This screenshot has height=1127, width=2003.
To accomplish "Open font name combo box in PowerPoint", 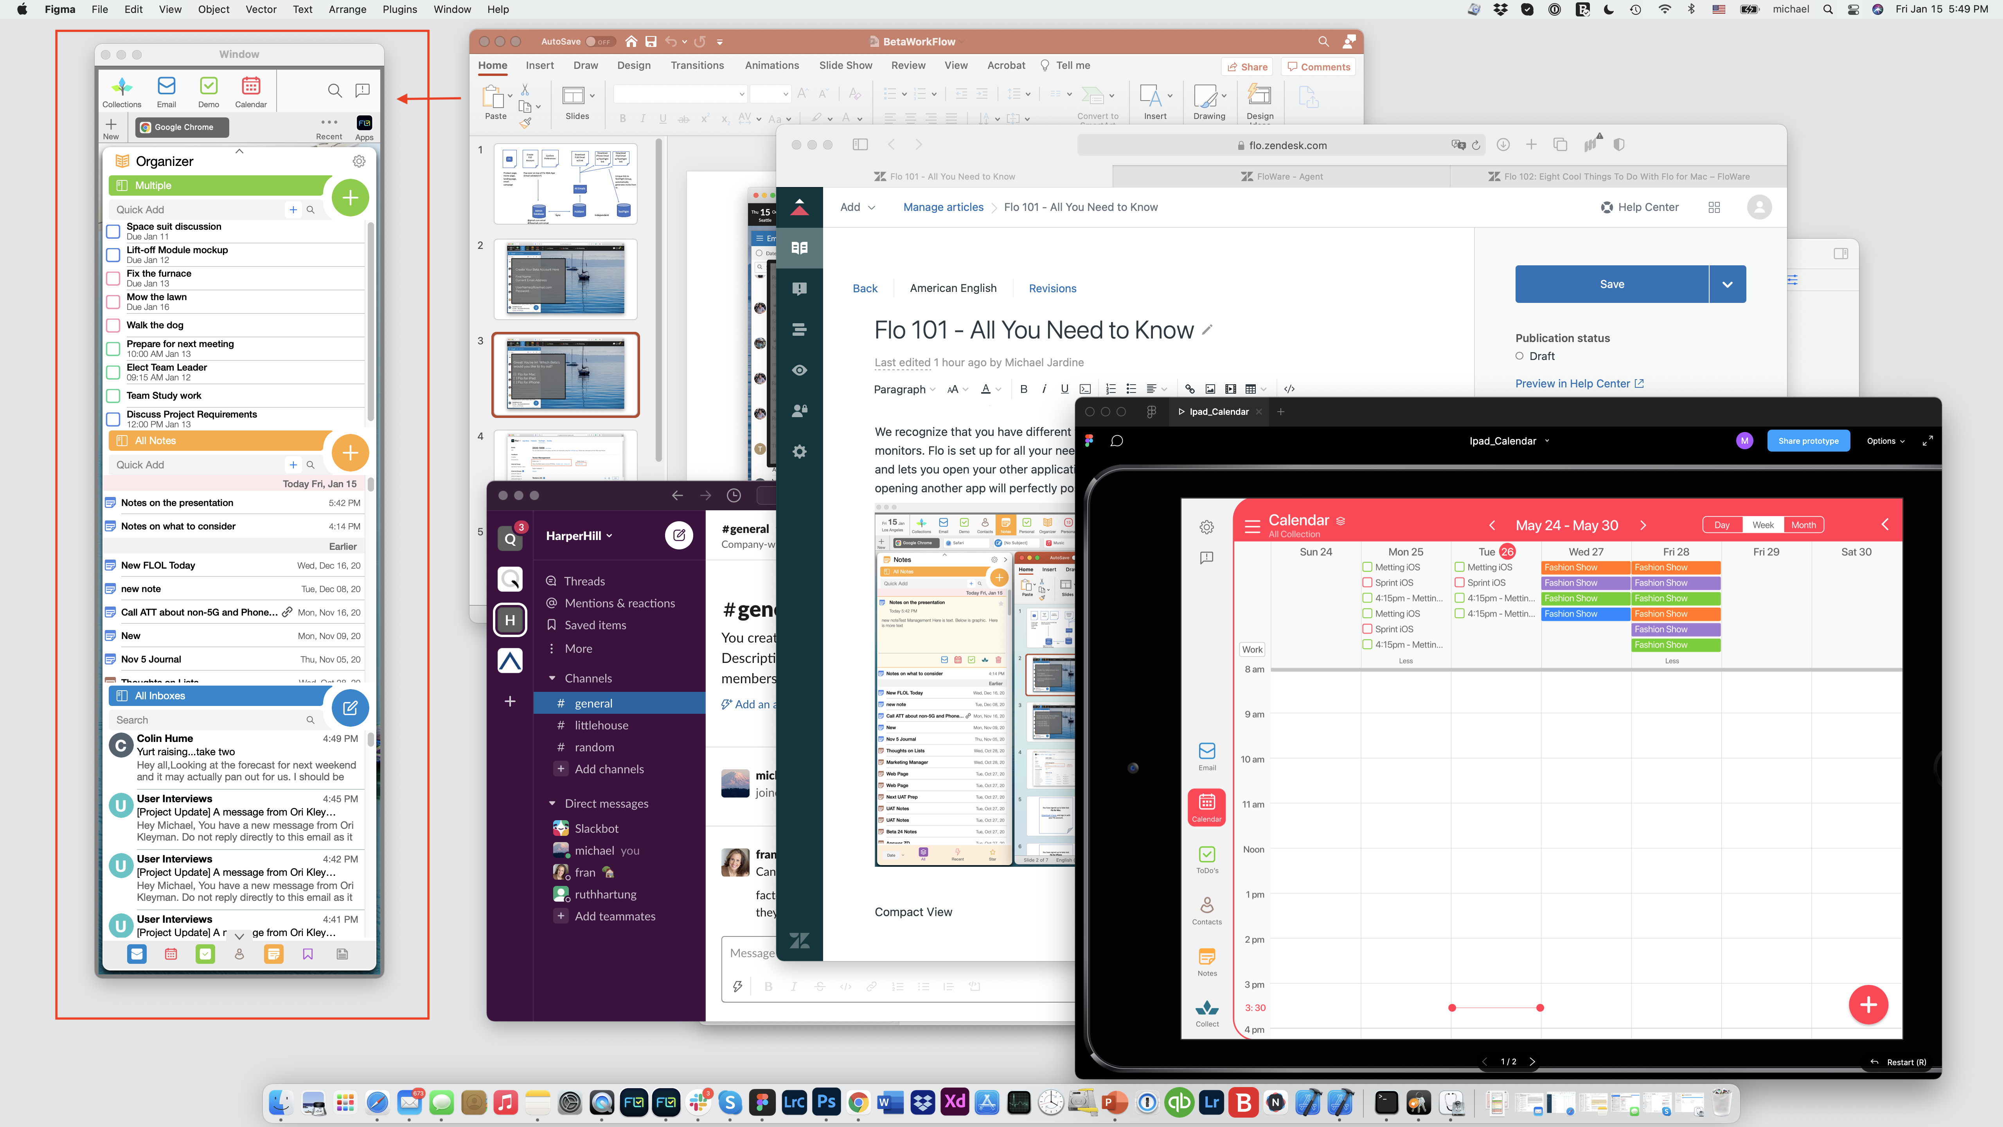I will click(x=680, y=94).
